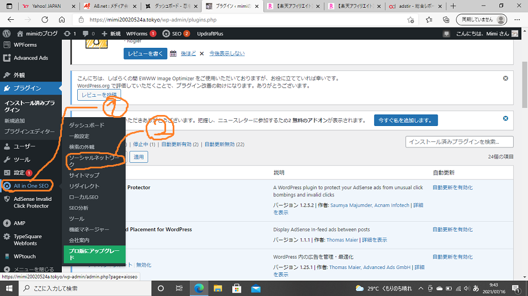Open the notification center icon

515,288
